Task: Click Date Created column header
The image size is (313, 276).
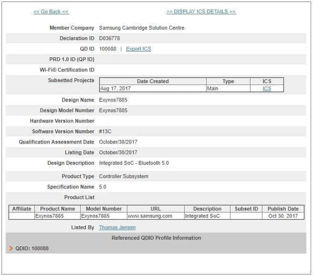Action: pyautogui.click(x=153, y=81)
